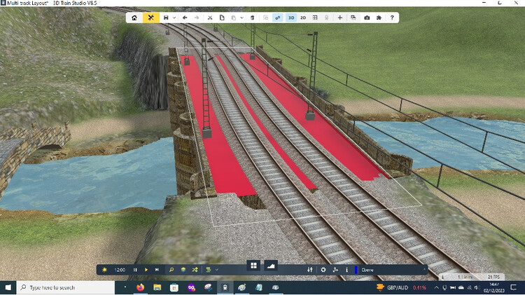Add new object with plus icon
This screenshot has height=295, width=525.
[x=339, y=18]
